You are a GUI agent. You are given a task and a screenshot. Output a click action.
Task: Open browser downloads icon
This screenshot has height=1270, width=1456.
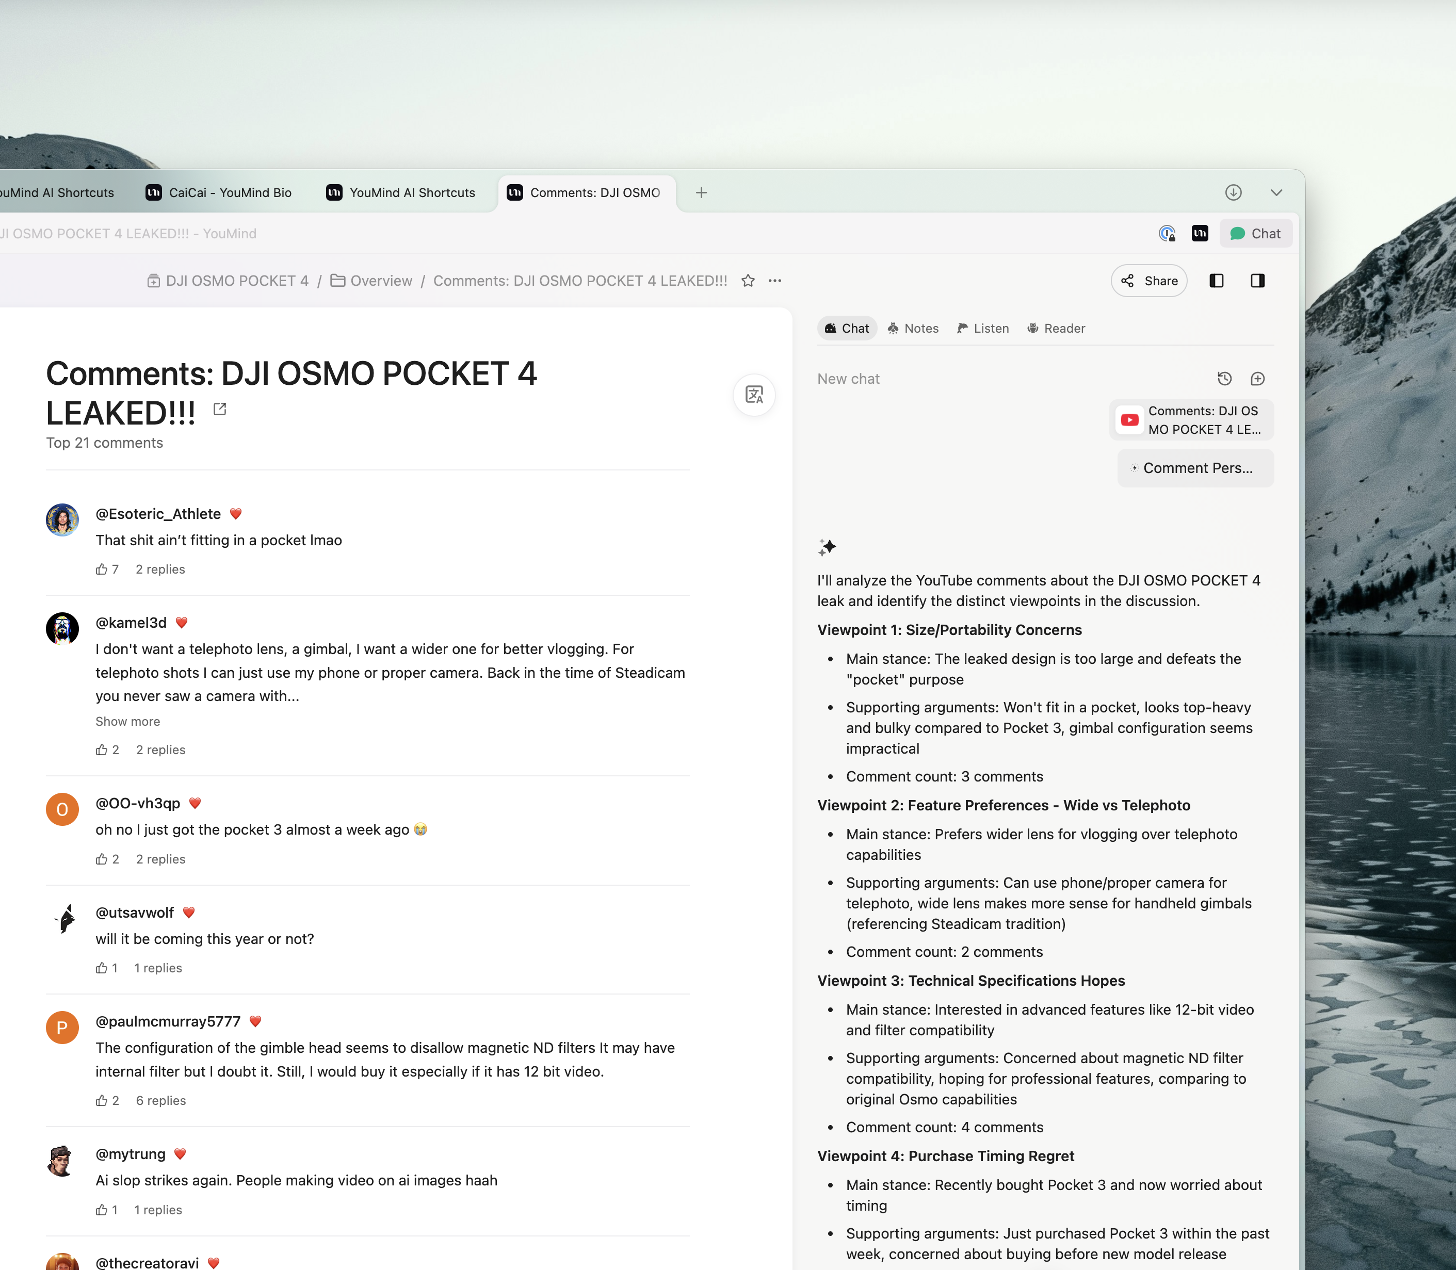pos(1234,192)
